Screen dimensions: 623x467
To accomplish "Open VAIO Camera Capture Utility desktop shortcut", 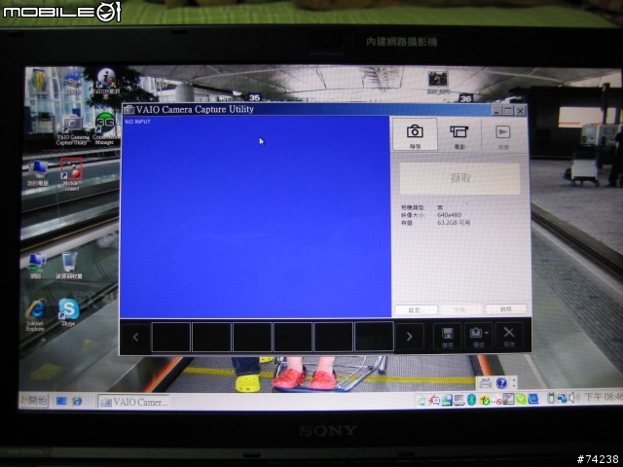I will (72, 129).
